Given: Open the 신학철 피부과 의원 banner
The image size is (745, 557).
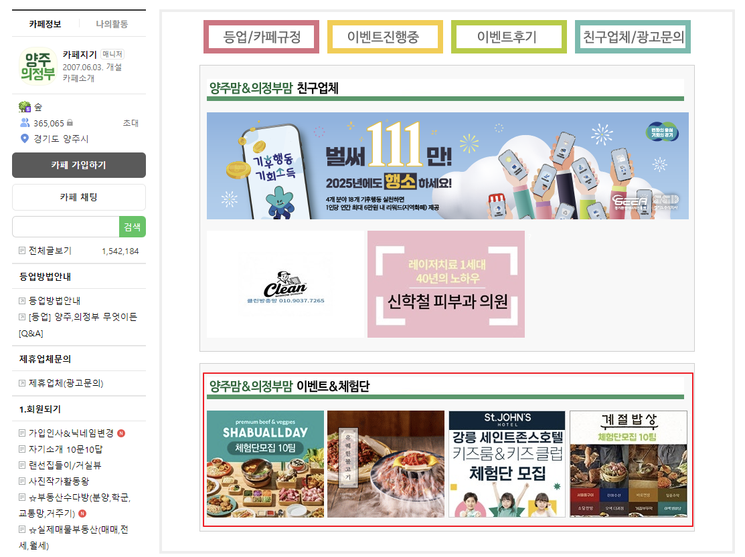Looking at the screenshot, I should click(x=446, y=284).
